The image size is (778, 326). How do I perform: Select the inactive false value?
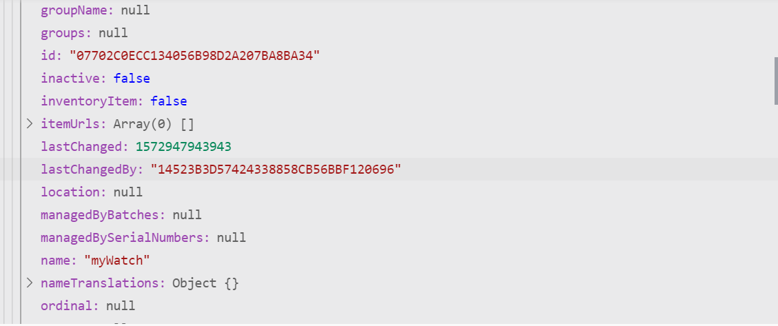pyautogui.click(x=132, y=79)
